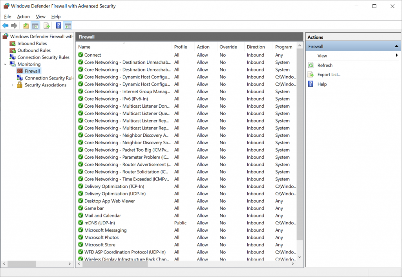Viewport: 402px width, 277px height.
Task: Sort by the Direction column header
Action: point(259,47)
